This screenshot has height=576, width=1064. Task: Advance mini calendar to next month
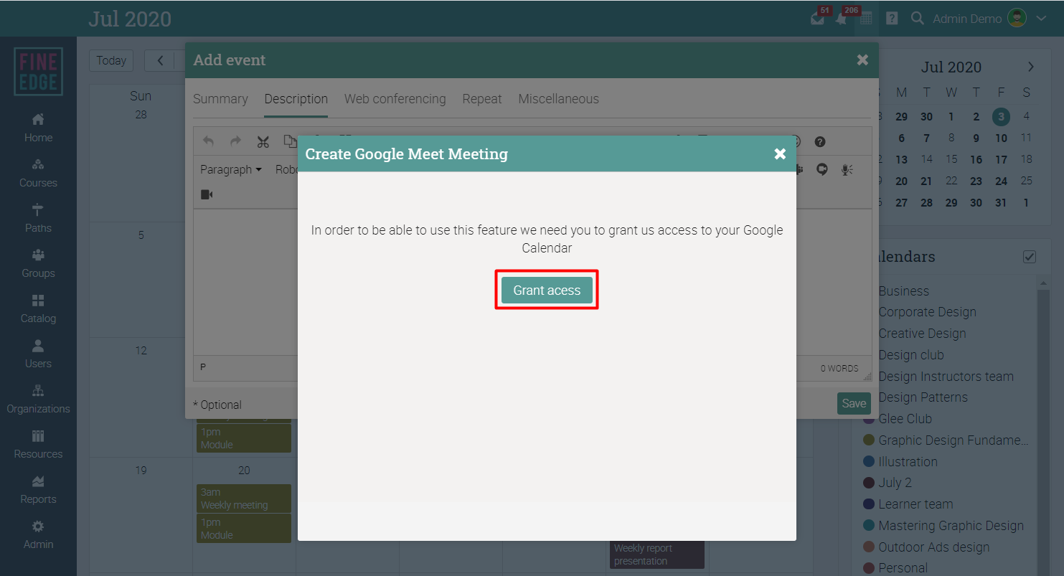(1031, 67)
